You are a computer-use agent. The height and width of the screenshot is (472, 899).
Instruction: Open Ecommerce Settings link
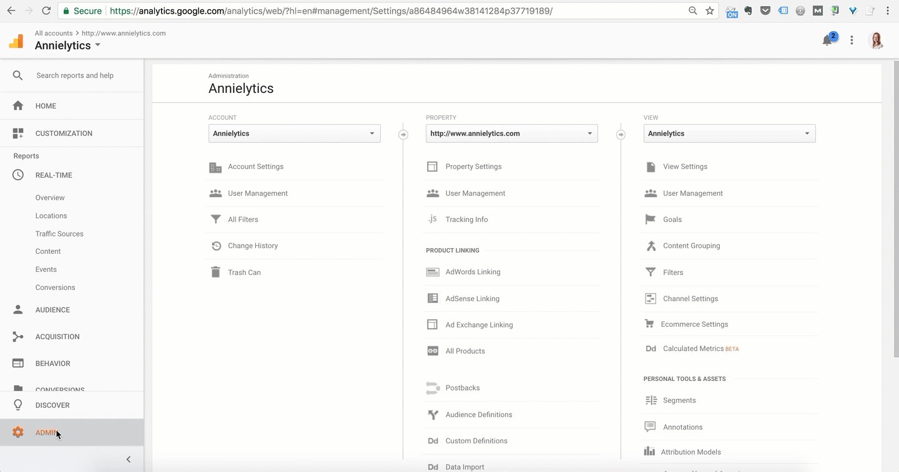click(x=694, y=324)
